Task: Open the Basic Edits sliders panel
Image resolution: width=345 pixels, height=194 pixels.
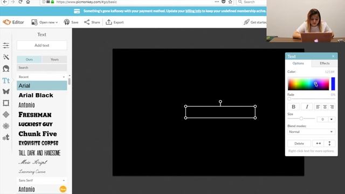Action: click(x=6, y=45)
